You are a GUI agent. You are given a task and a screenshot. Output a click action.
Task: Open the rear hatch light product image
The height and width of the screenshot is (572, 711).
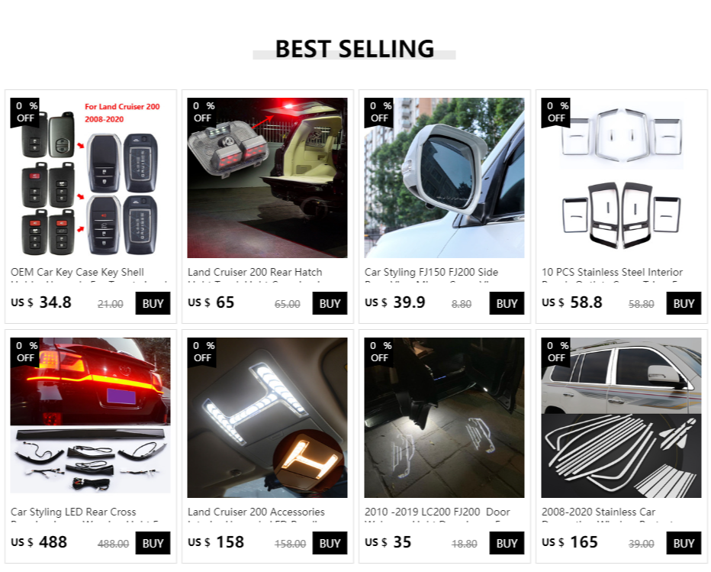coord(267,177)
